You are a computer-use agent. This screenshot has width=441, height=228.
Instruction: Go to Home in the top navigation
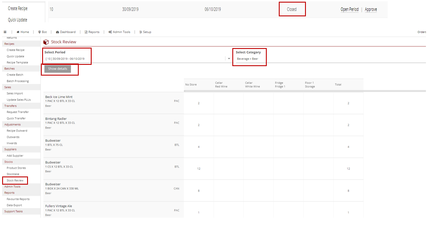[23, 32]
